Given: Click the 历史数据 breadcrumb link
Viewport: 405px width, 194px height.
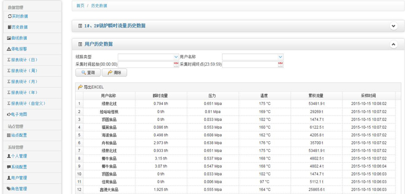Looking at the screenshot, I should point(99,6).
